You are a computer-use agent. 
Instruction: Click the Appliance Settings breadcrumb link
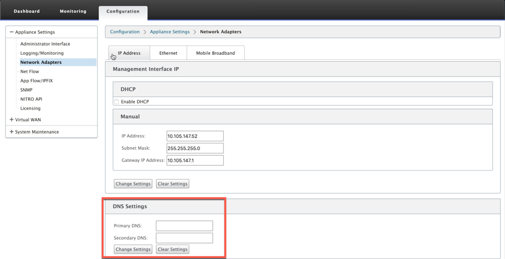coord(170,32)
